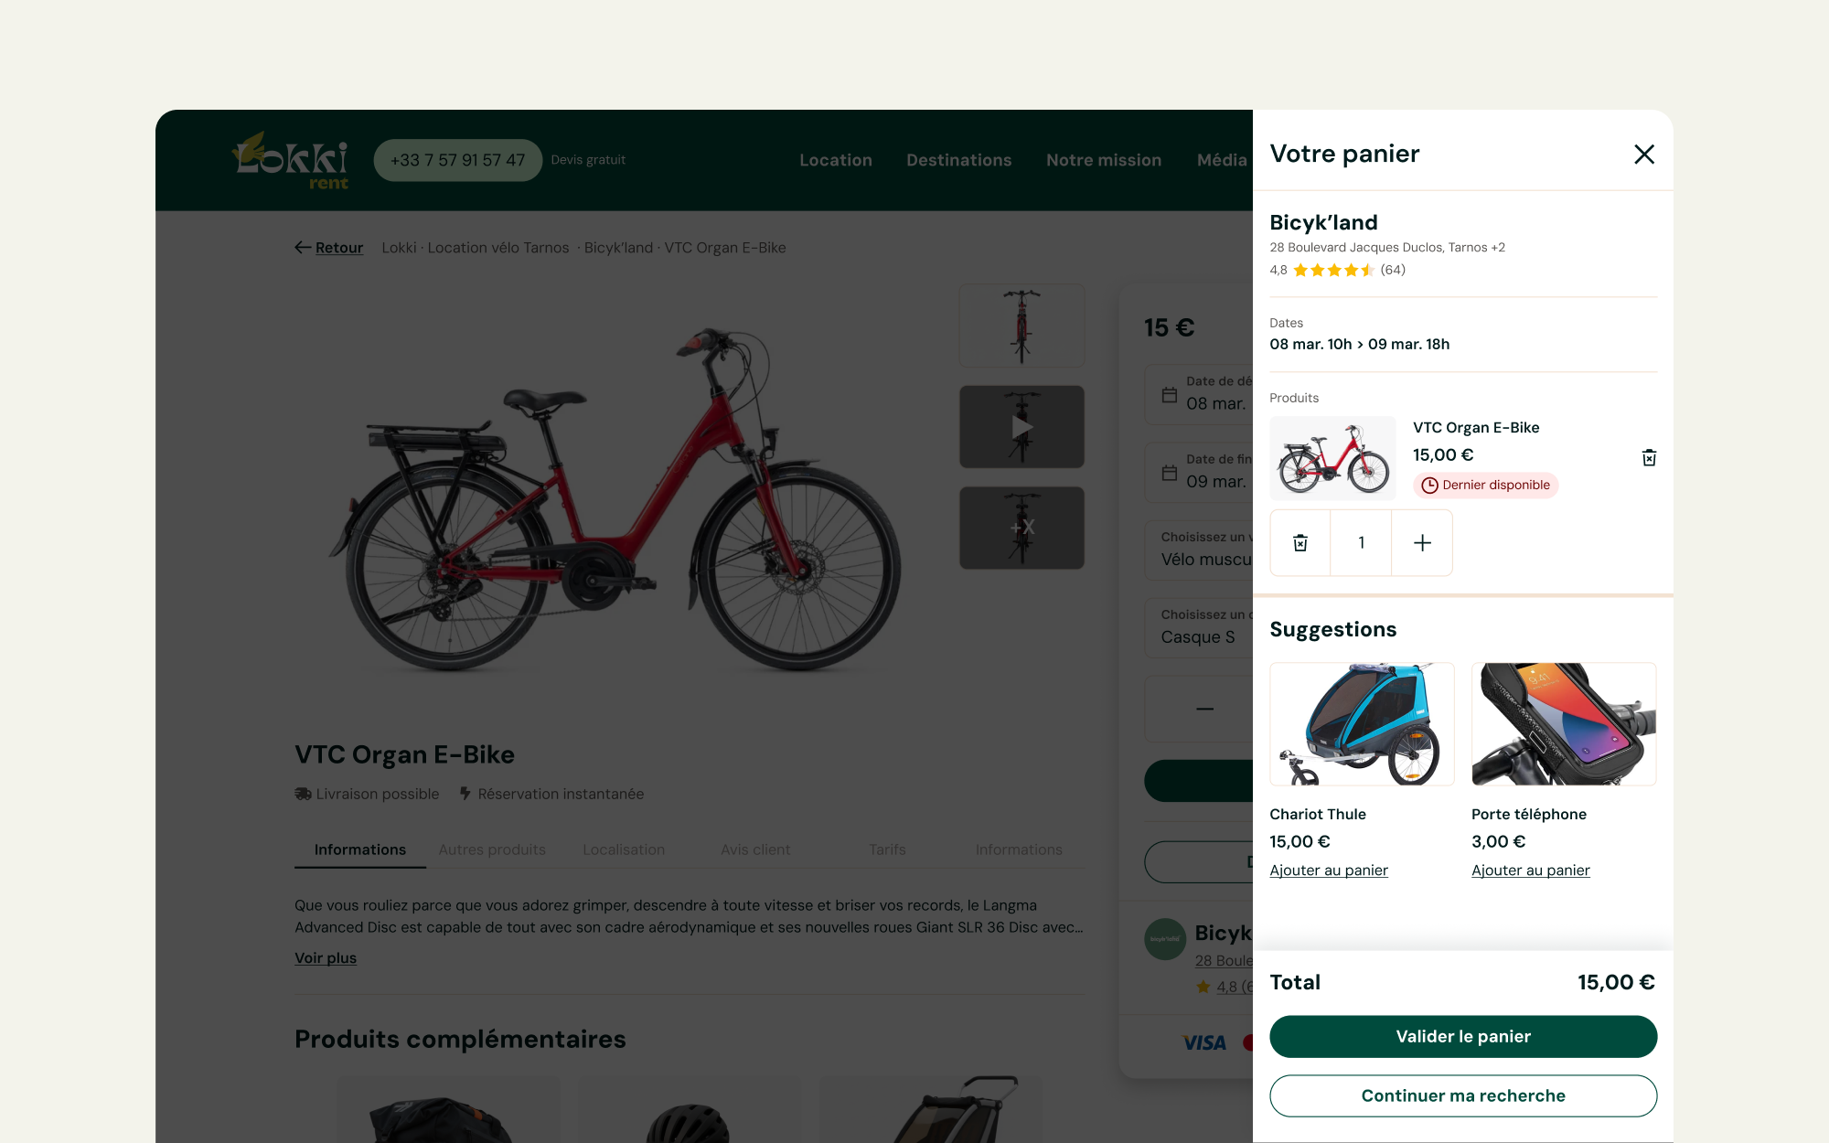Open the third thumbnail with +X overlay
This screenshot has height=1143, width=1829.
[1021, 528]
